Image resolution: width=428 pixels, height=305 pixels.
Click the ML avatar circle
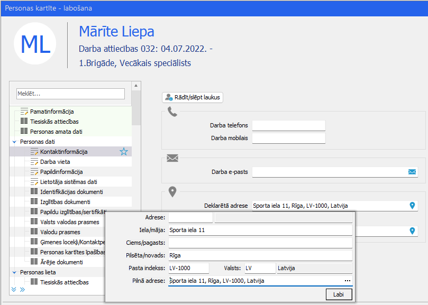click(35, 44)
